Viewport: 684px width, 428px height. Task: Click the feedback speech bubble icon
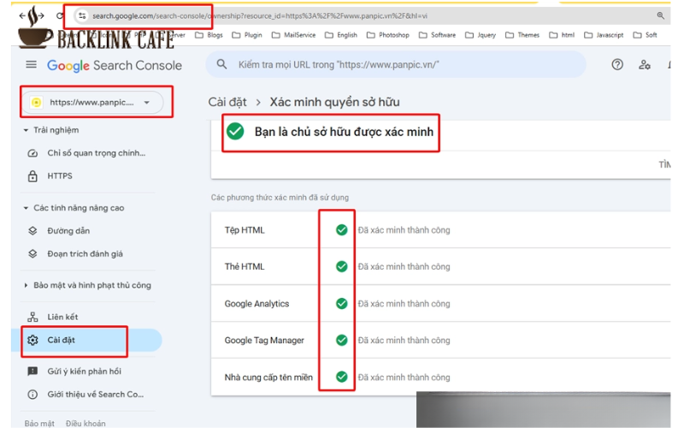pos(32,372)
